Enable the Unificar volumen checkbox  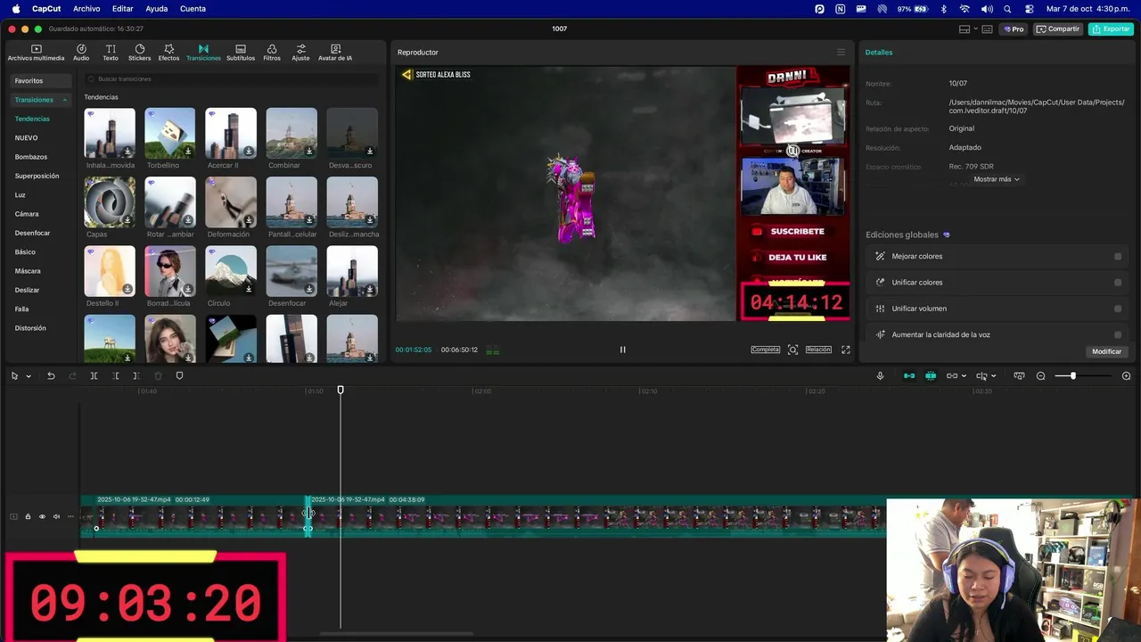click(x=1118, y=309)
